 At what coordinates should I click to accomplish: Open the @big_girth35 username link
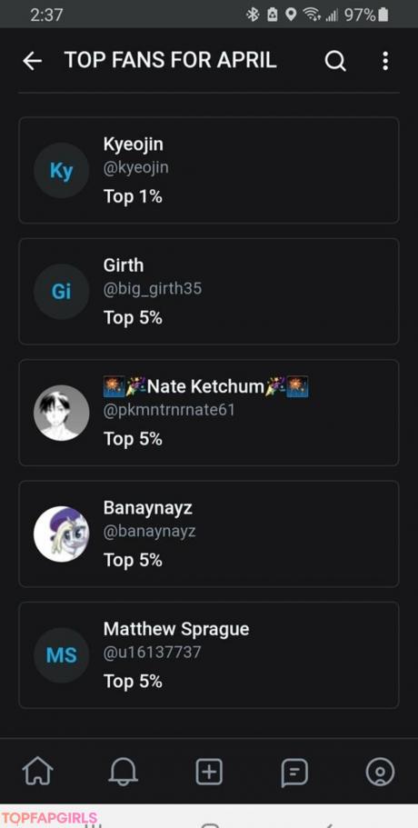153,289
